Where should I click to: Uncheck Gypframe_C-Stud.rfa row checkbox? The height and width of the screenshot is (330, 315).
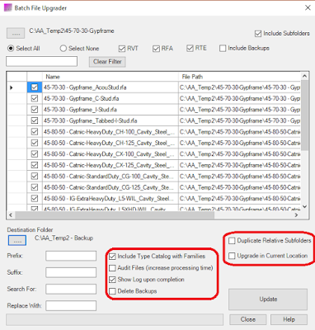(35, 98)
